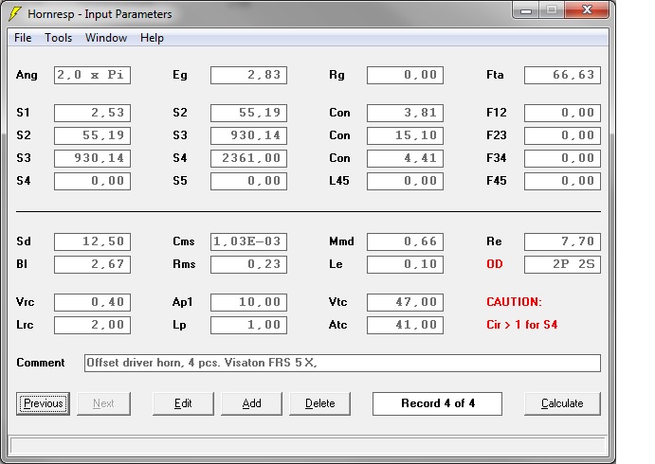Click the F23 input field
Viewport: 655px width, 464px height.
(x=562, y=135)
